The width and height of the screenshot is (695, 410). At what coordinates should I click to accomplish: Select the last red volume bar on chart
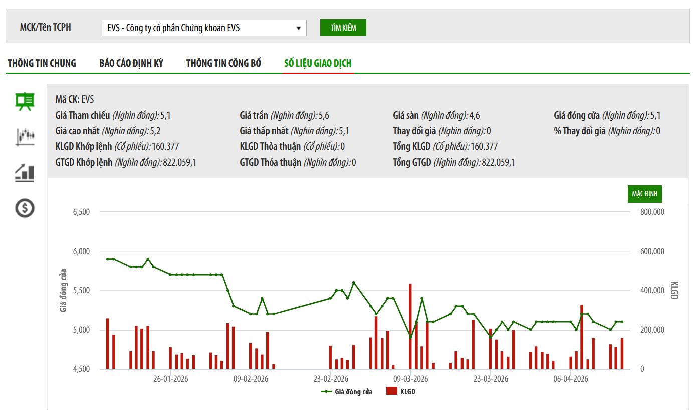pyautogui.click(x=622, y=354)
